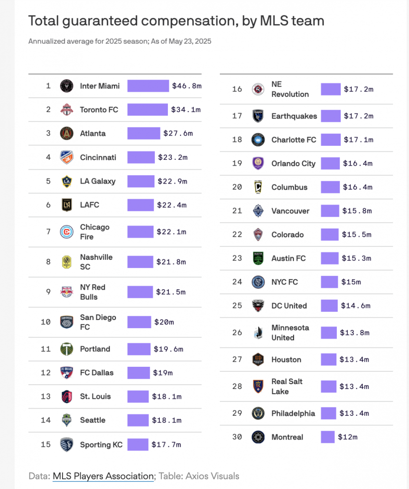Screen dimensions: 409x489
Task: Click the Seattle team name
Action: [x=92, y=420]
